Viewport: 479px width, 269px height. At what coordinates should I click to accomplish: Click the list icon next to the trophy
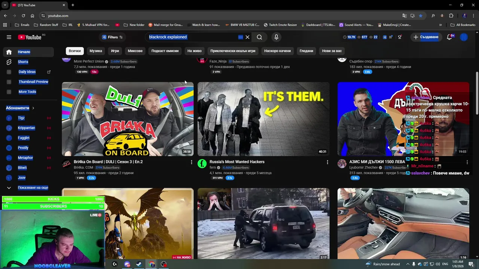(391, 37)
